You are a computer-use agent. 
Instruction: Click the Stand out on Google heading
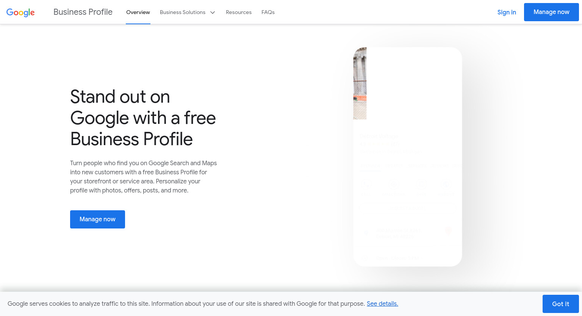coord(143,118)
